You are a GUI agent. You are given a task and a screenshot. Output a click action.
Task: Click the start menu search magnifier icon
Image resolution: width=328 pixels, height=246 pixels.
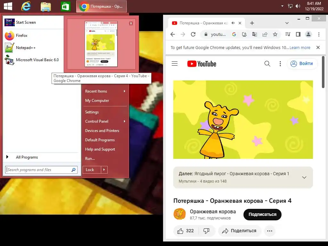click(74, 170)
